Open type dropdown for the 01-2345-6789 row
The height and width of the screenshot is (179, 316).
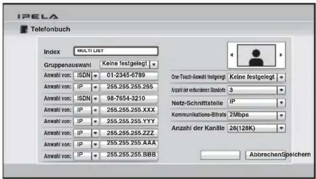[x=86, y=76]
